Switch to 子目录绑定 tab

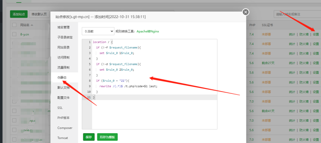(65, 37)
